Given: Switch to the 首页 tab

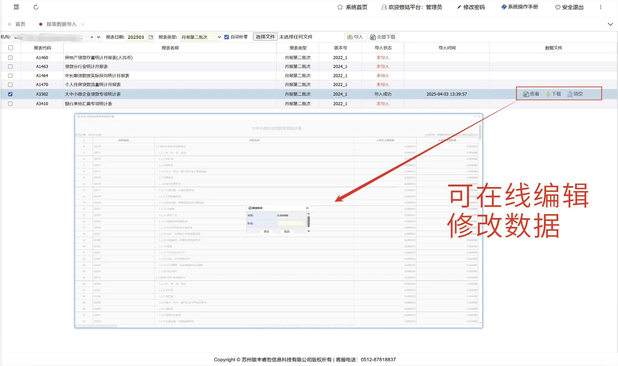Looking at the screenshot, I should (x=20, y=24).
